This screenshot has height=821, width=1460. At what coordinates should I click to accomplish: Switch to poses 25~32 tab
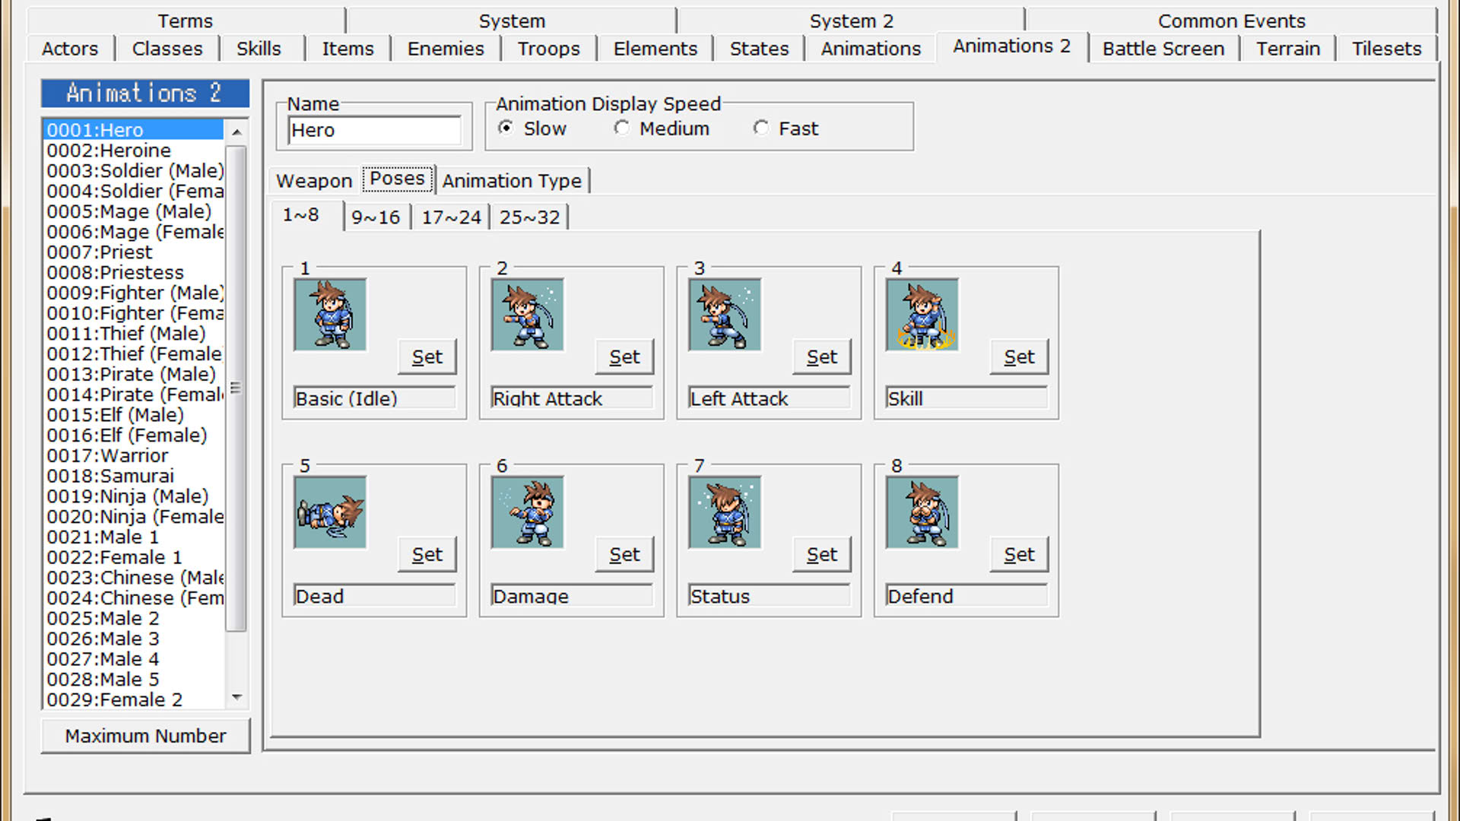[529, 217]
